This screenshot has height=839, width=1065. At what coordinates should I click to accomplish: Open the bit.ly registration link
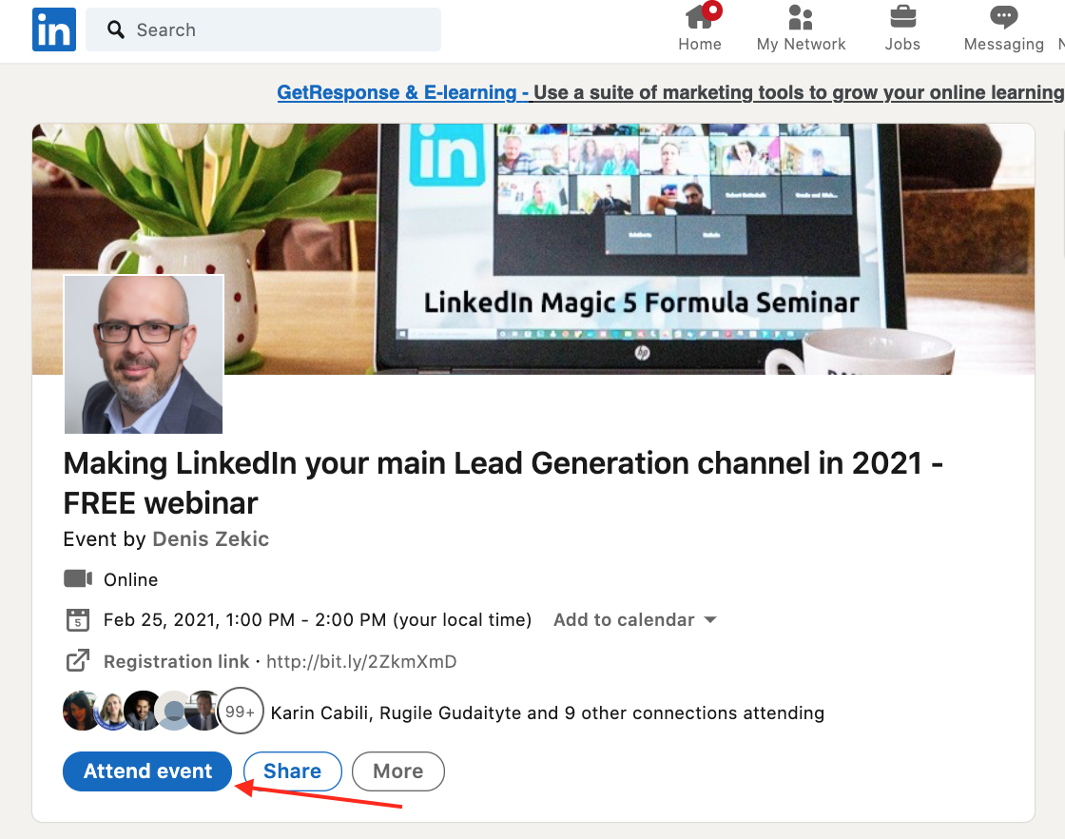point(361,662)
